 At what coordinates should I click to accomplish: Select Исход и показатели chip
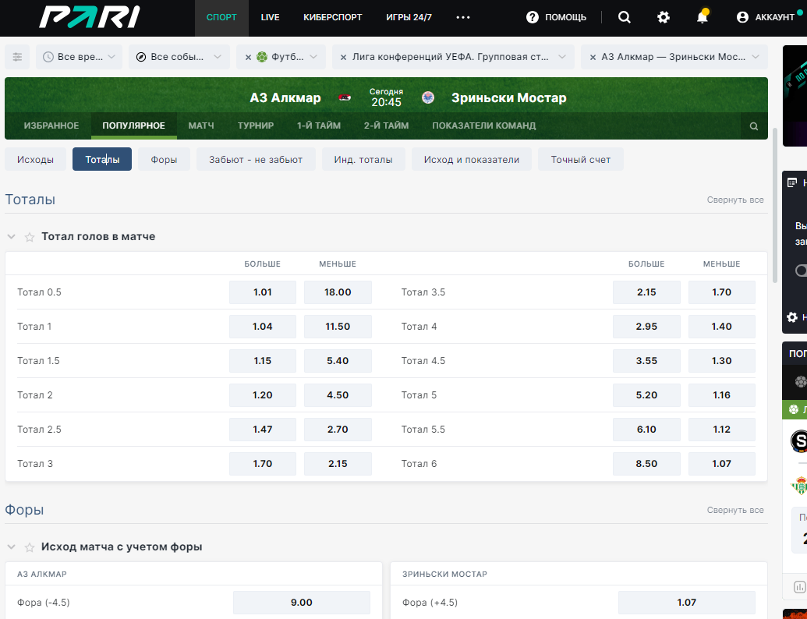[x=472, y=160]
